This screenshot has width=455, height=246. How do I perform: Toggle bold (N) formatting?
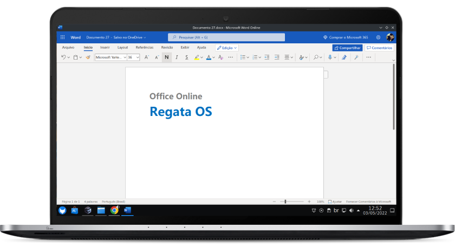pyautogui.click(x=167, y=57)
